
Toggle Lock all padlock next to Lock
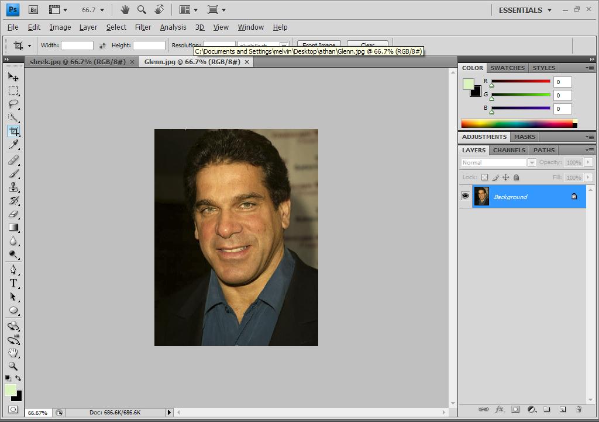click(516, 177)
